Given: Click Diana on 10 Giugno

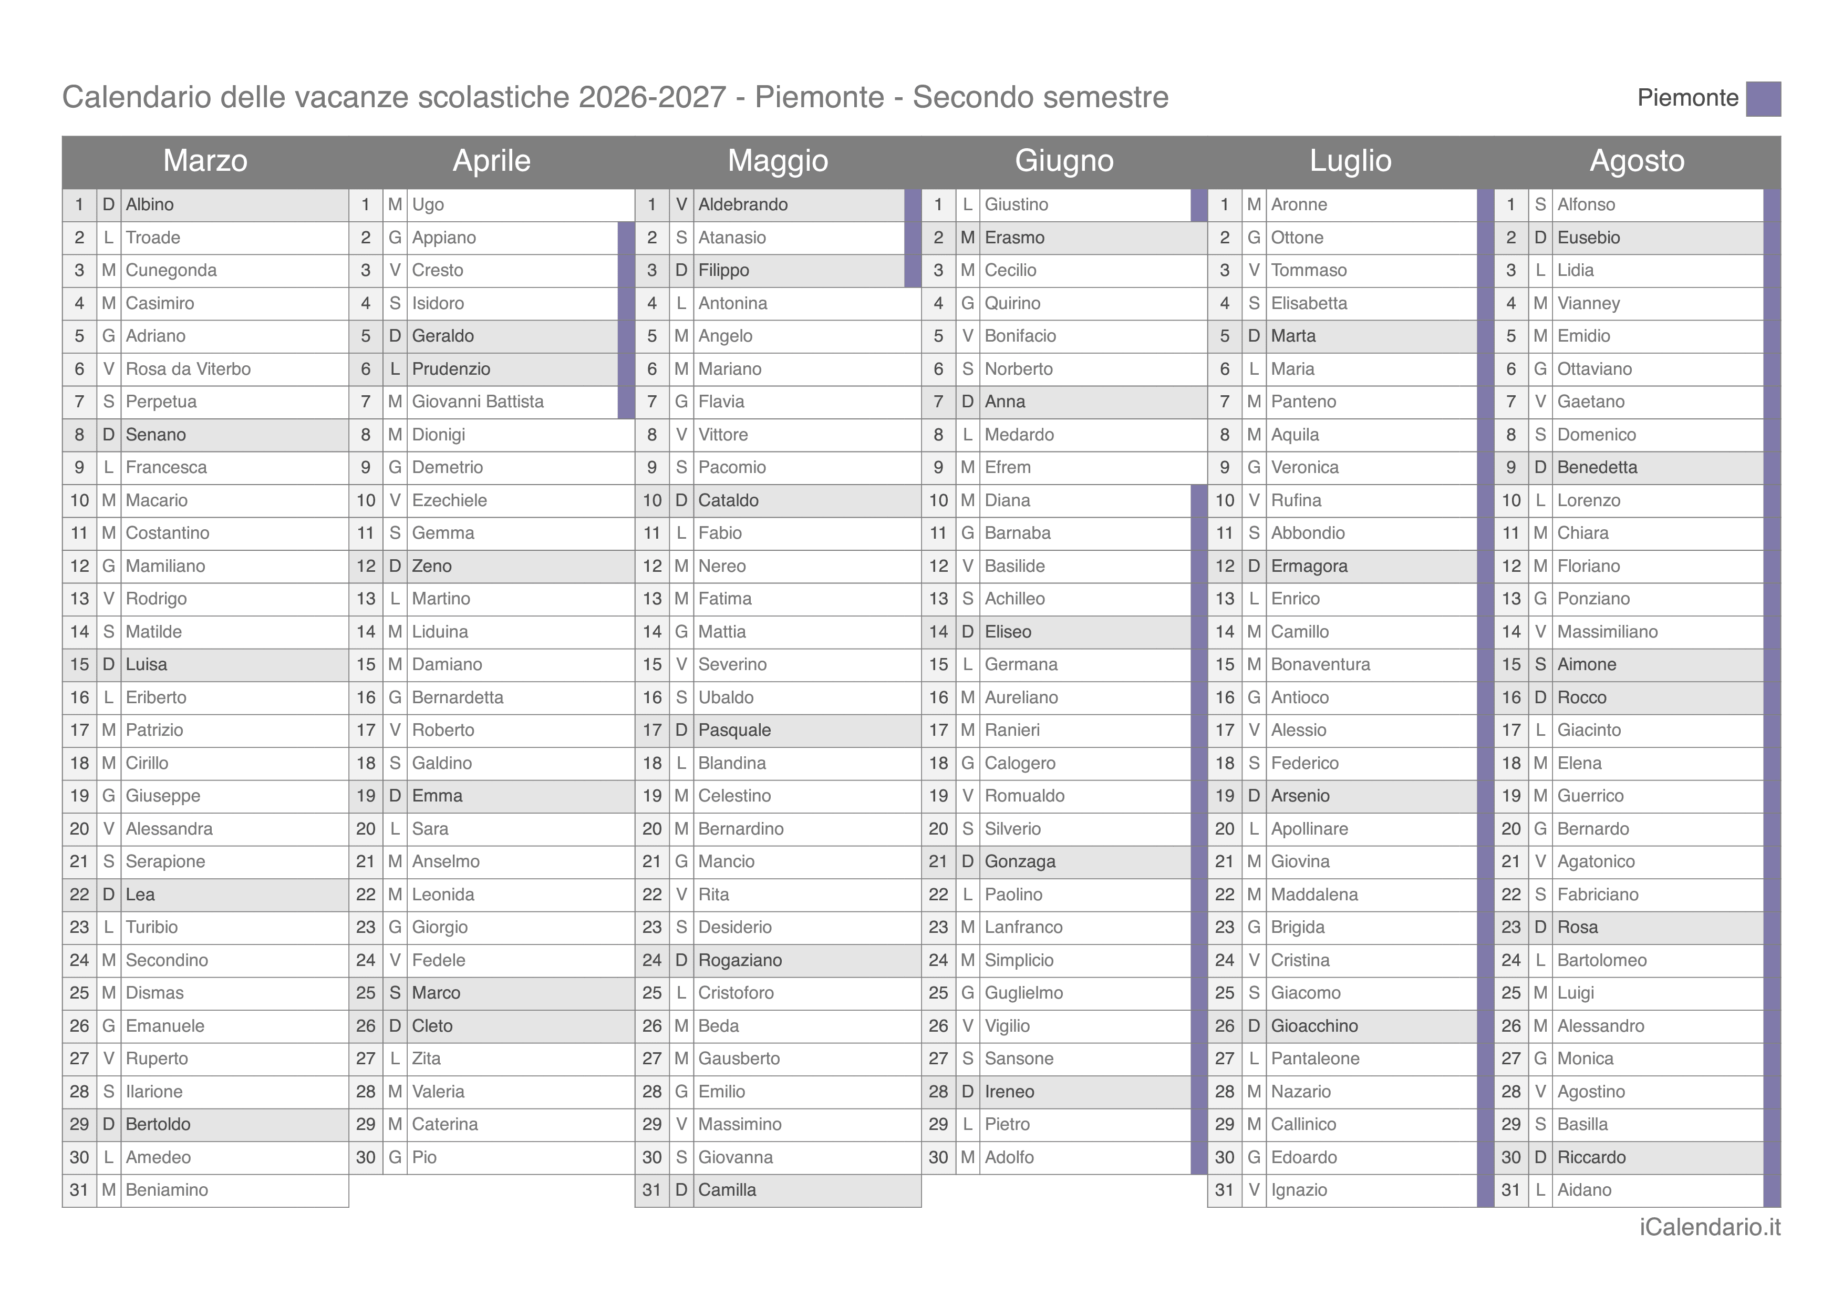Looking at the screenshot, I should coord(1007,501).
